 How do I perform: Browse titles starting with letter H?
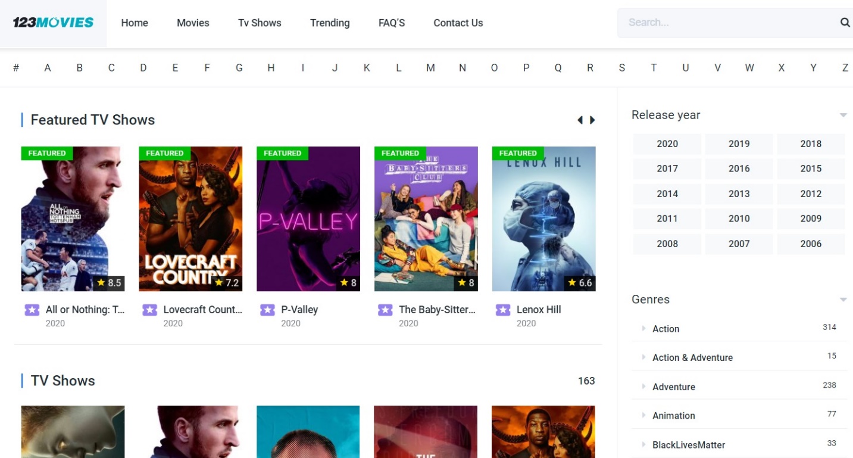tap(271, 68)
